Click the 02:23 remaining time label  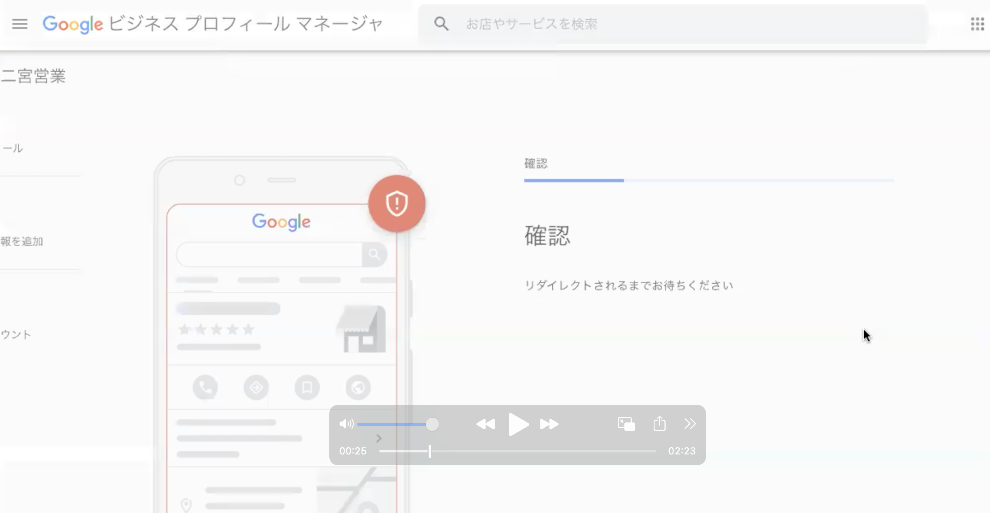click(682, 451)
